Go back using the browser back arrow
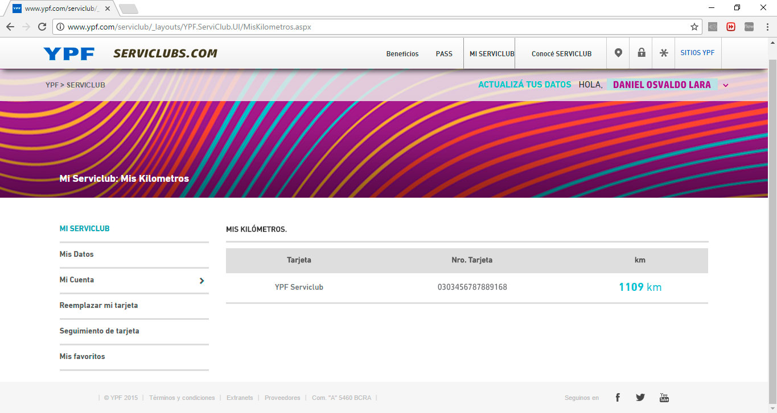The width and height of the screenshot is (777, 413). pos(10,27)
